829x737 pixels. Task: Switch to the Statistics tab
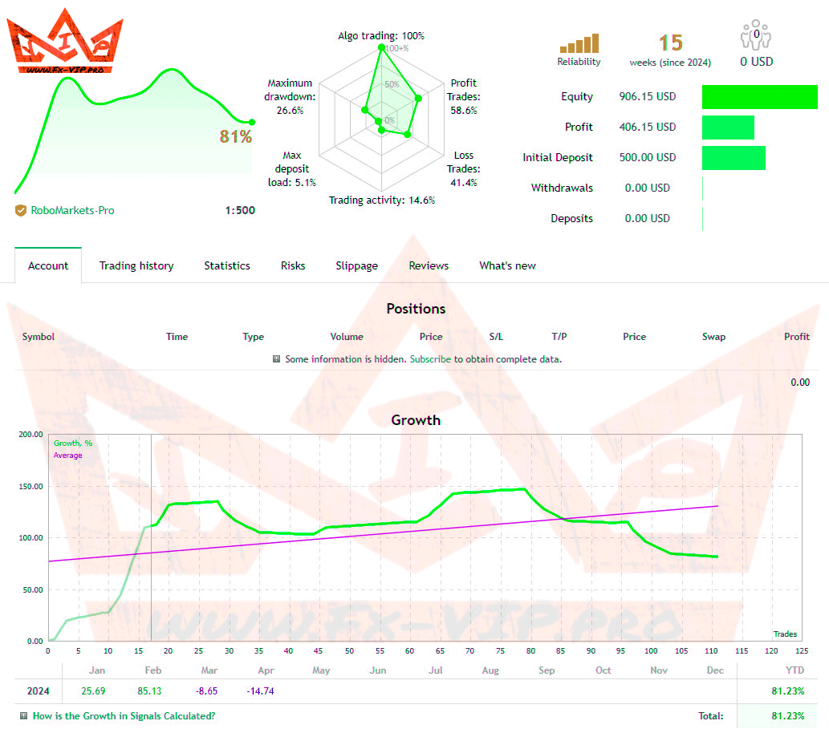[227, 266]
